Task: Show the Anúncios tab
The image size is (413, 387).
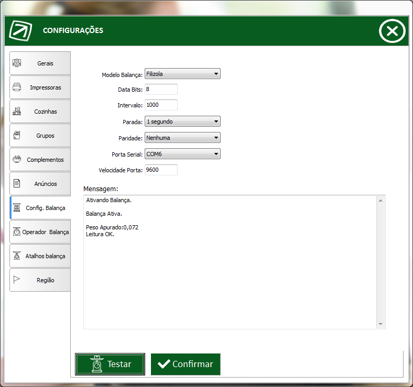Action: 40,183
